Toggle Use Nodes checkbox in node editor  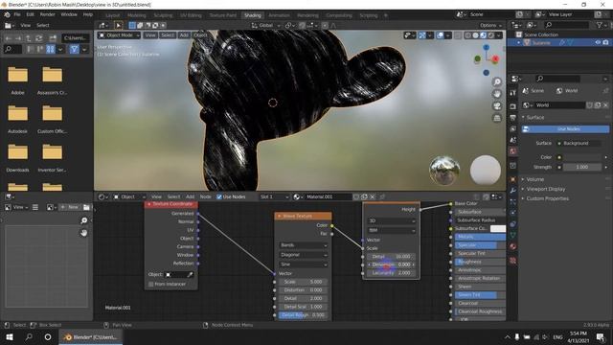pyautogui.click(x=219, y=196)
